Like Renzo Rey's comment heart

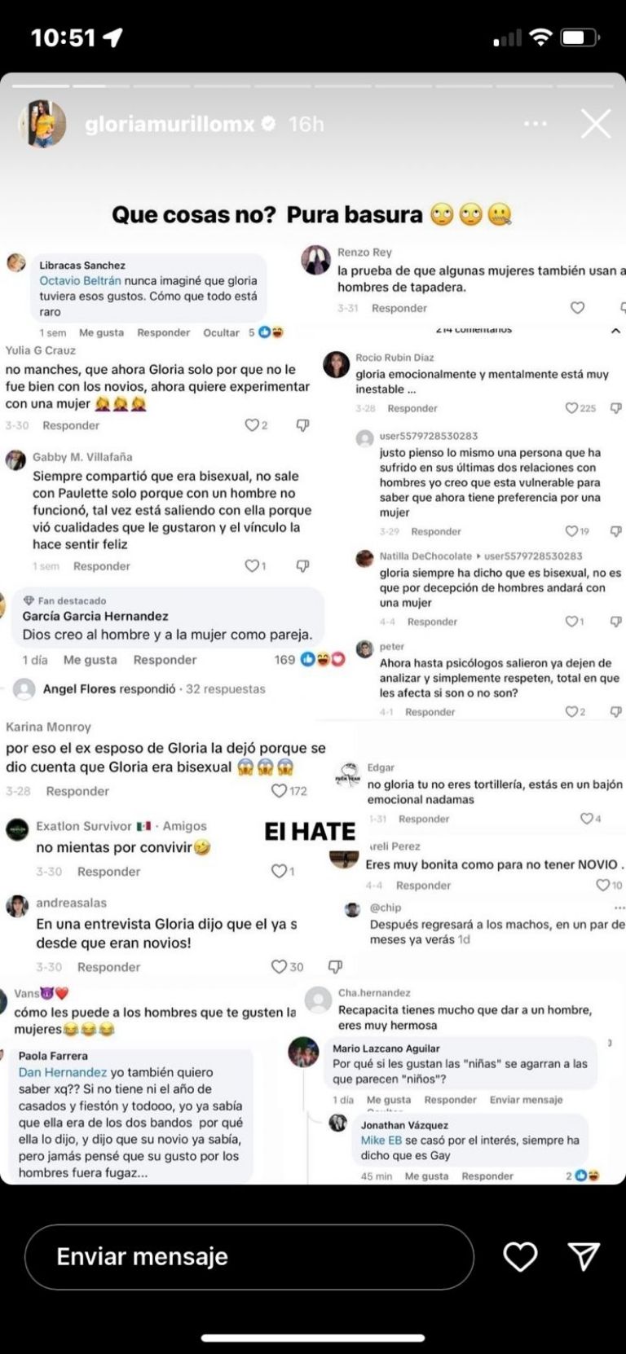click(x=577, y=308)
